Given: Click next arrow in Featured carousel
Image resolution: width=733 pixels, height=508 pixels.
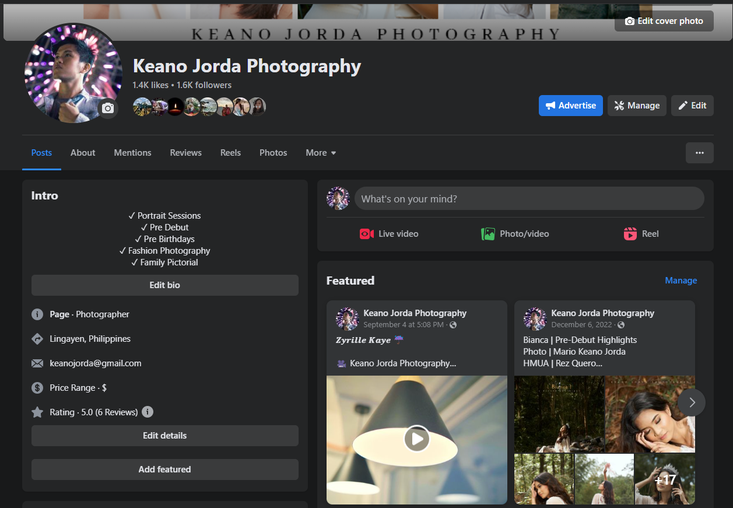Looking at the screenshot, I should 692,402.
